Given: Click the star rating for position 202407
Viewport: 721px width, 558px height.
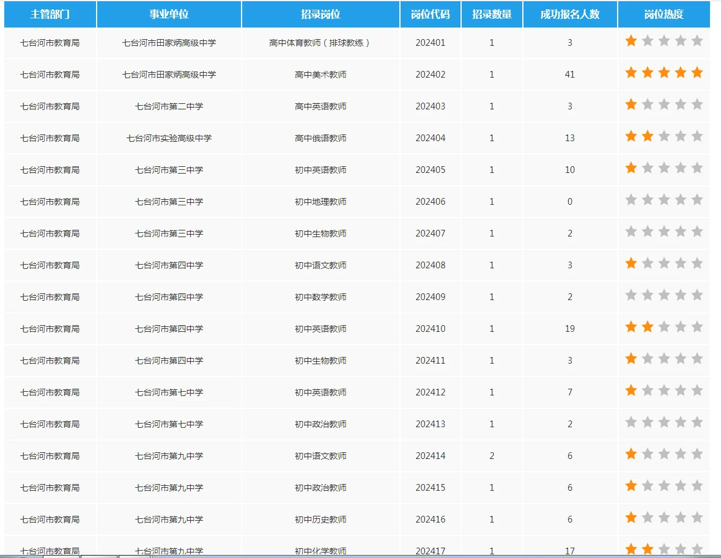Looking at the screenshot, I should (x=664, y=231).
